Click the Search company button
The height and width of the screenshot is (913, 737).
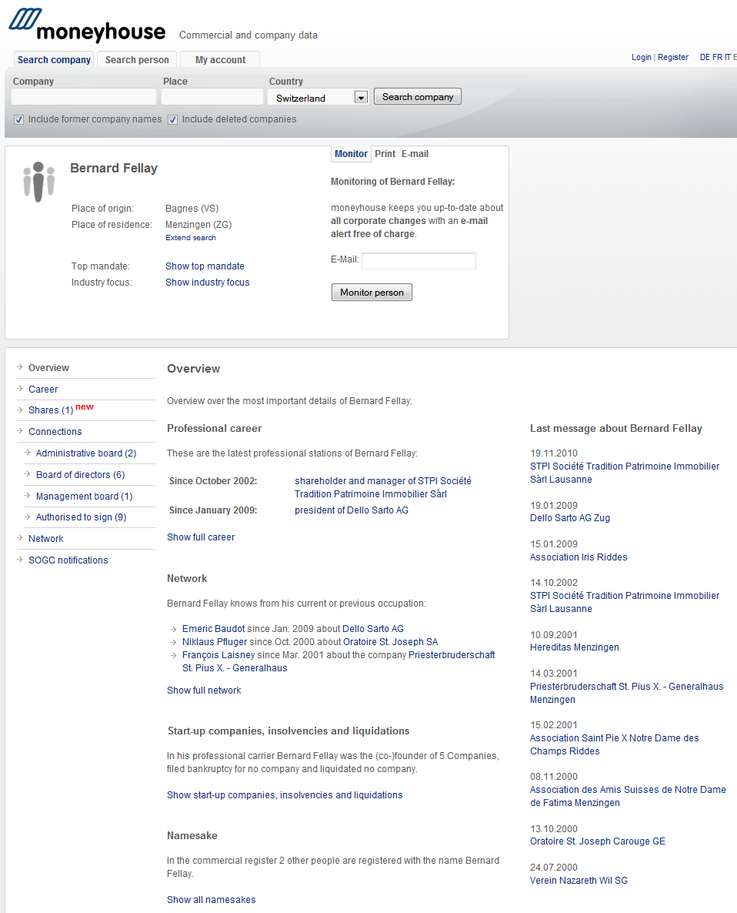pyautogui.click(x=418, y=97)
